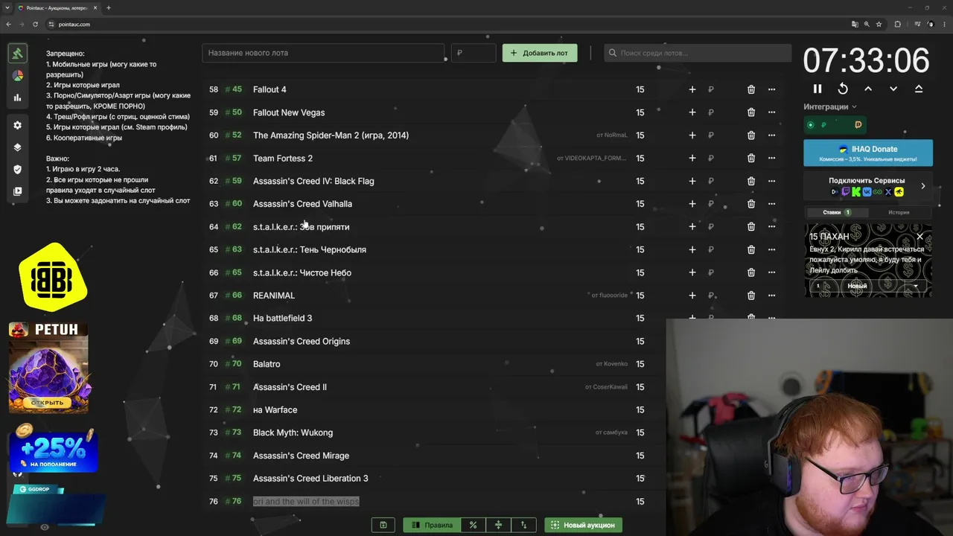953x536 pixels.
Task: Click the timer icon with underlined chevron
Action: point(919,89)
